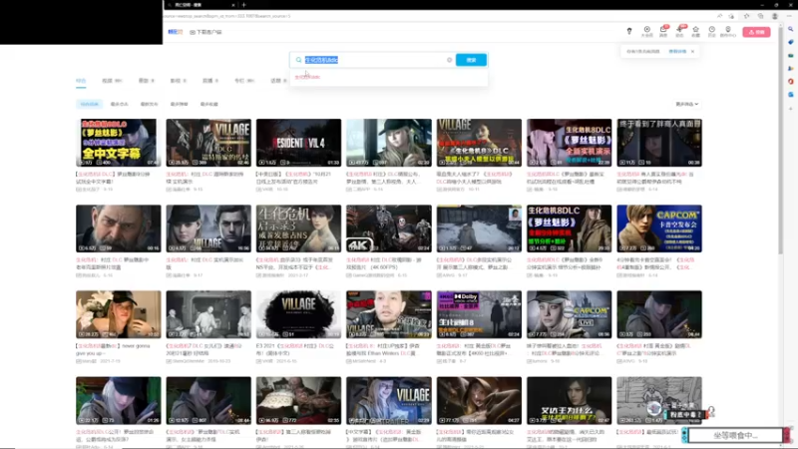The width and height of the screenshot is (798, 449).
Task: Switch to the 视频 tab
Action: pos(112,81)
